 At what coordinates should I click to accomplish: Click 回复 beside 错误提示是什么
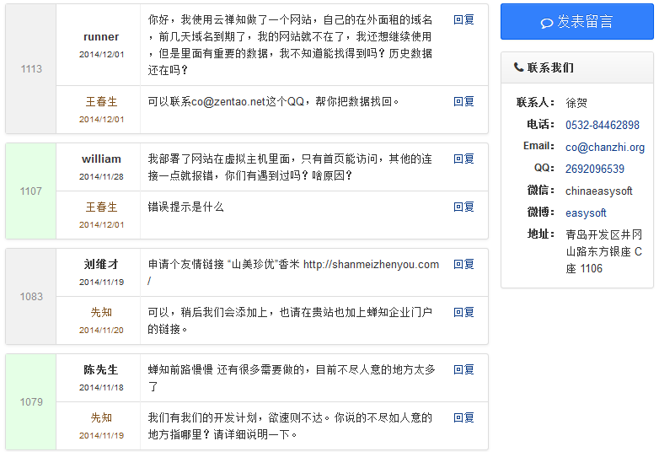pos(463,207)
